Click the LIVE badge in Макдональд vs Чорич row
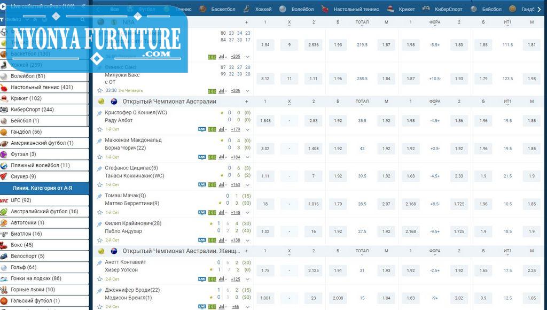 pos(202,157)
